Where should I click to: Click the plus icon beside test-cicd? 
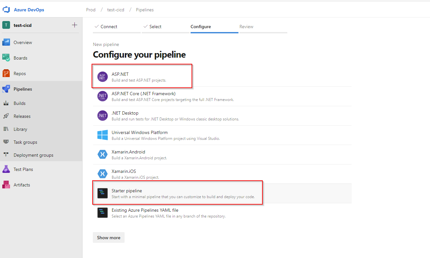(74, 25)
